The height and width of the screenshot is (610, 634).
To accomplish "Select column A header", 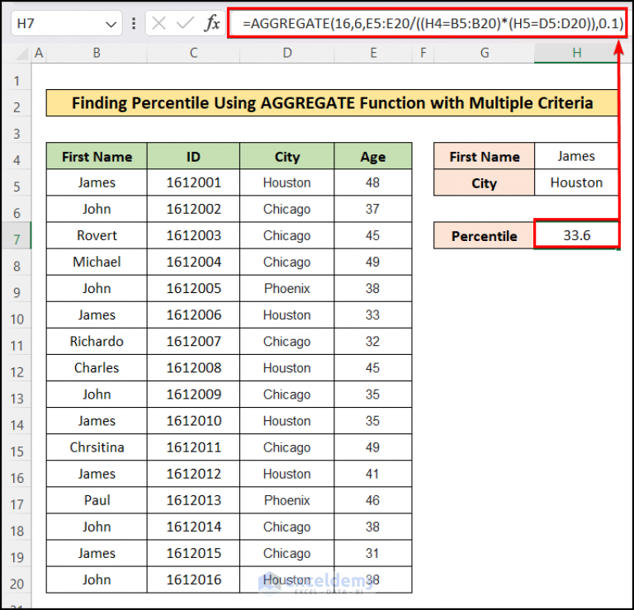I will pos(39,53).
